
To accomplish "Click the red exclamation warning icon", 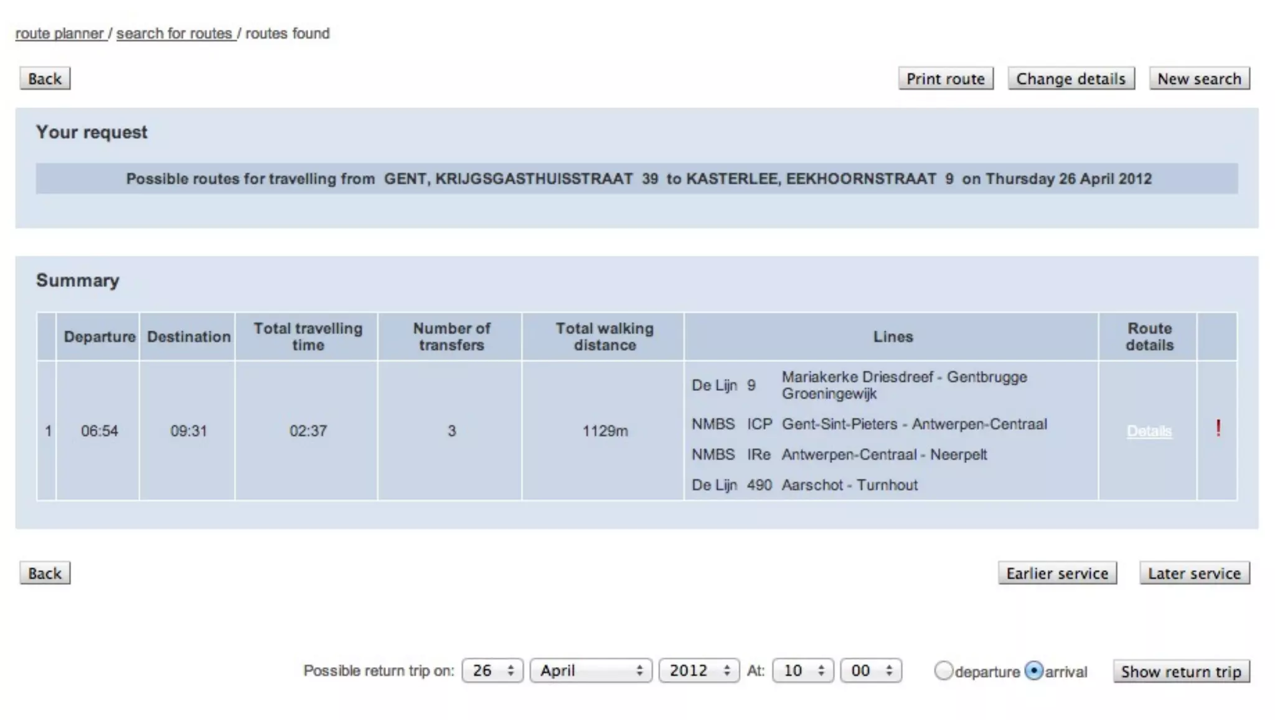I will [x=1218, y=429].
